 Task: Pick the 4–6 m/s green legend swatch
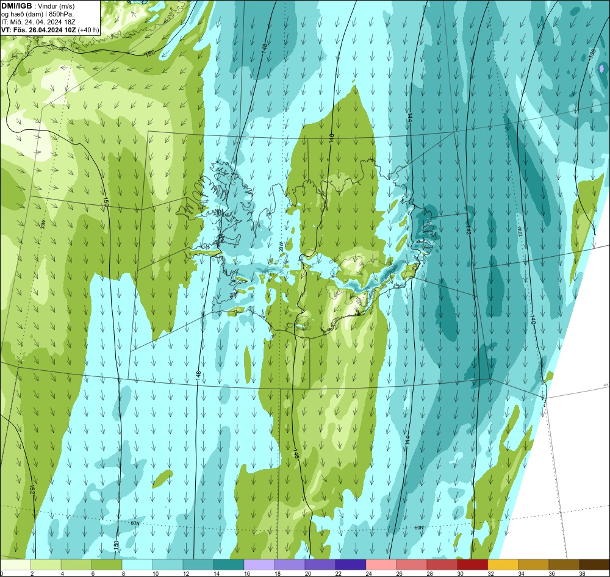[76, 565]
